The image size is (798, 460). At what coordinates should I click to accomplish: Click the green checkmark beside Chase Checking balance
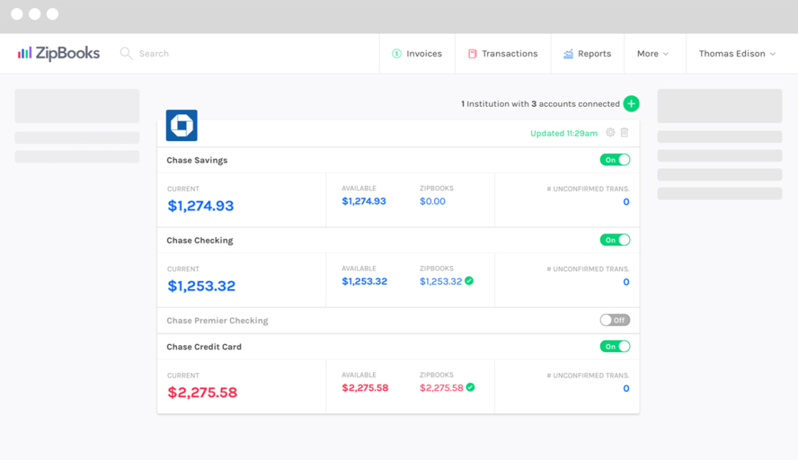[469, 281]
